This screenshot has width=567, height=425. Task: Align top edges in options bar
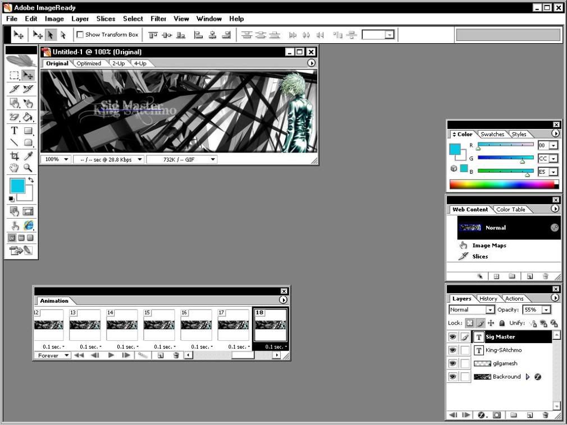pos(153,35)
